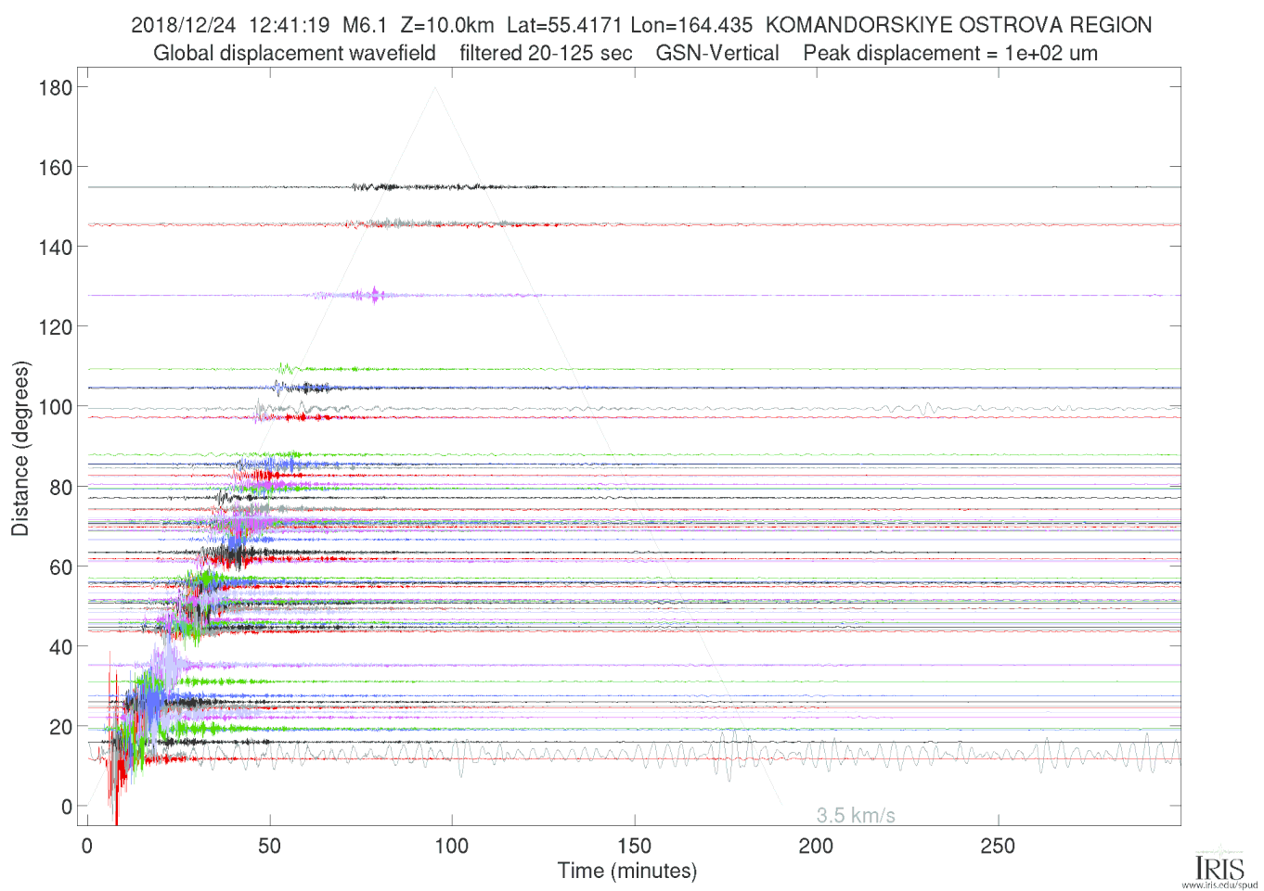Click the 180 label on distance axis
Screen dimensions: 1264x891
pos(56,88)
